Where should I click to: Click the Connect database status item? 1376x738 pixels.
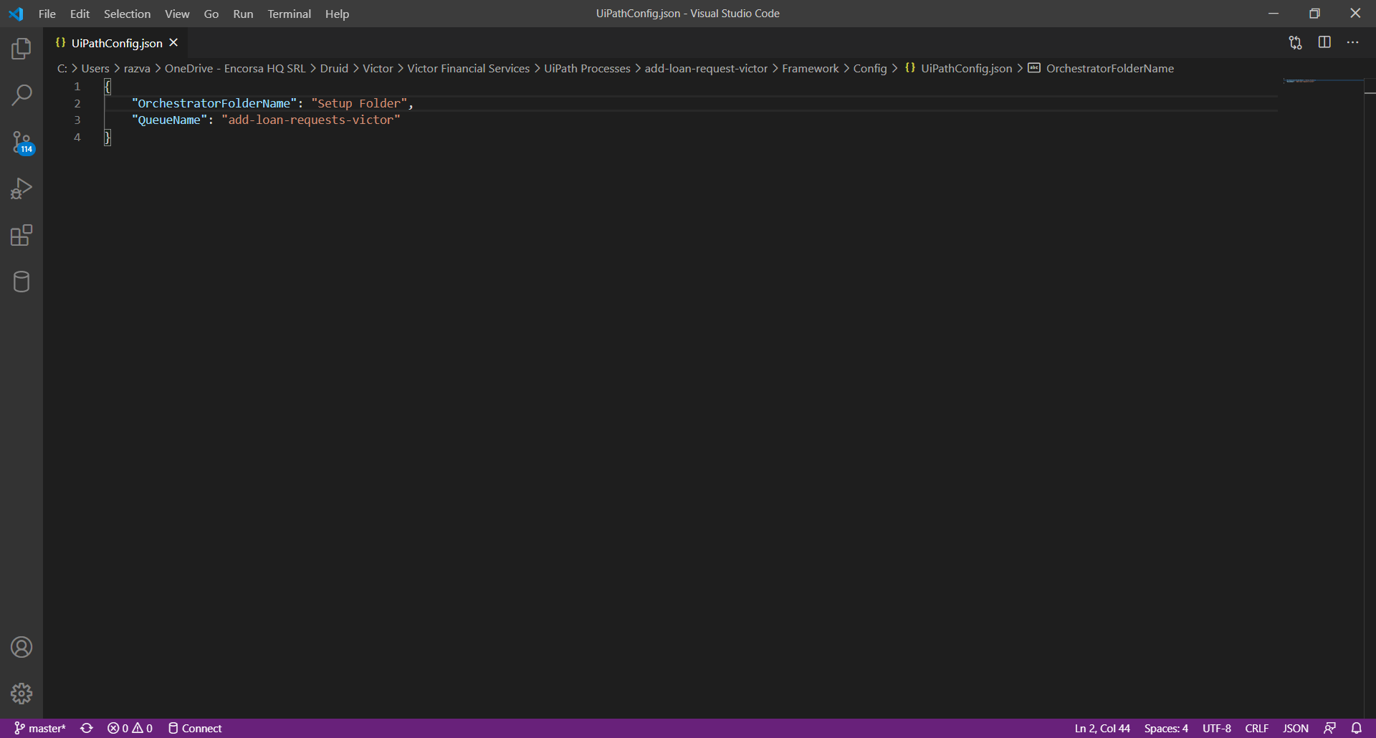(195, 728)
